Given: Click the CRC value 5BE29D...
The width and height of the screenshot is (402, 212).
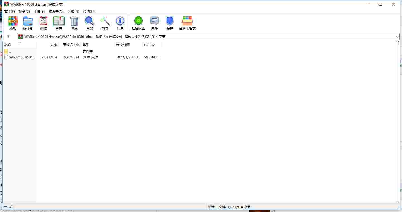Looking at the screenshot, I should point(152,57).
